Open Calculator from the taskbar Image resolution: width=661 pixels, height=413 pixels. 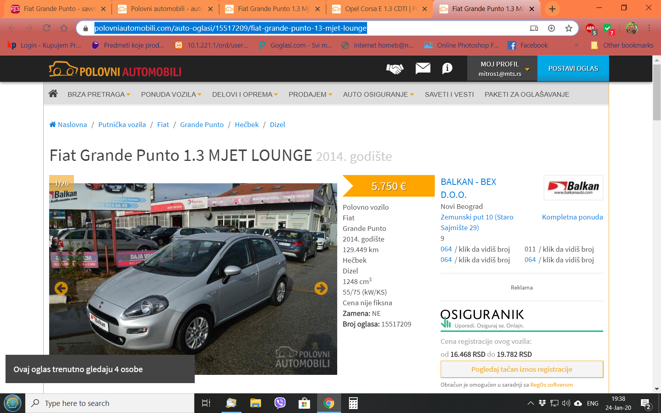[353, 403]
